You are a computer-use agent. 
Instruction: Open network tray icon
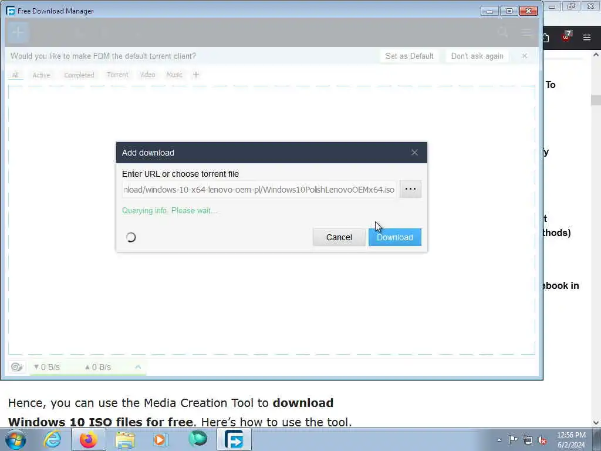528,440
